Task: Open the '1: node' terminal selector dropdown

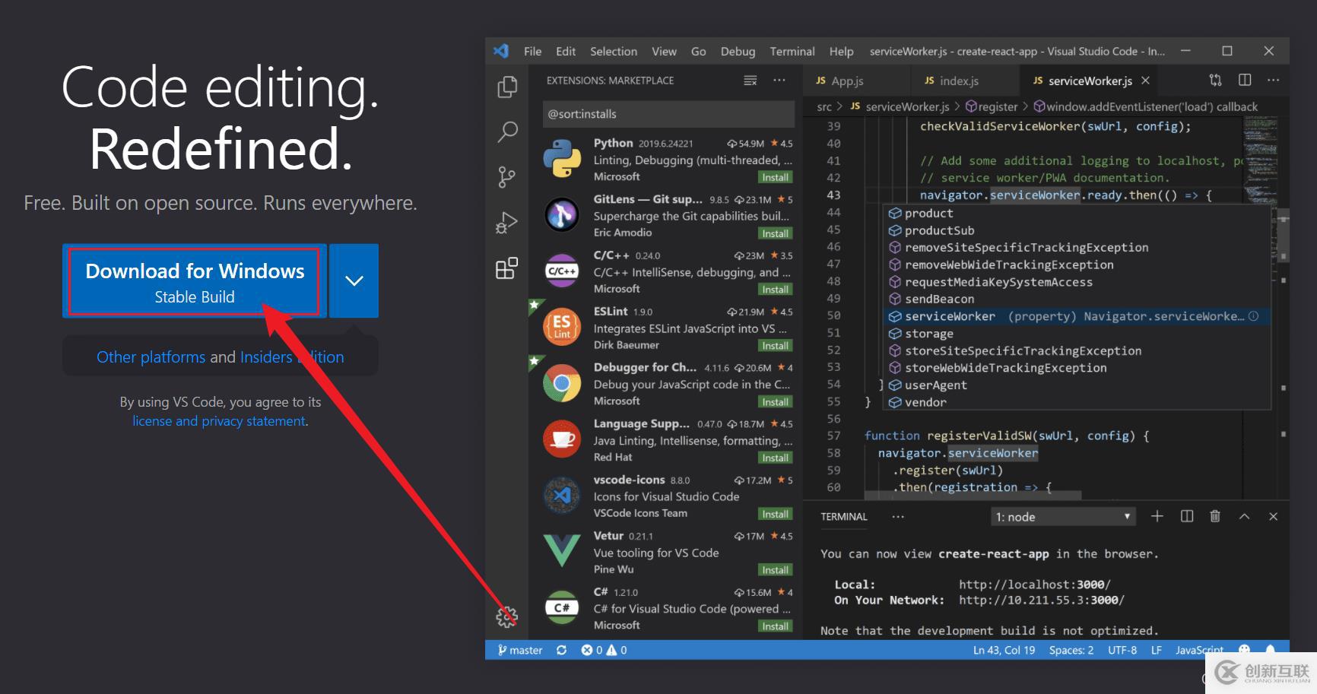Action: point(1064,517)
